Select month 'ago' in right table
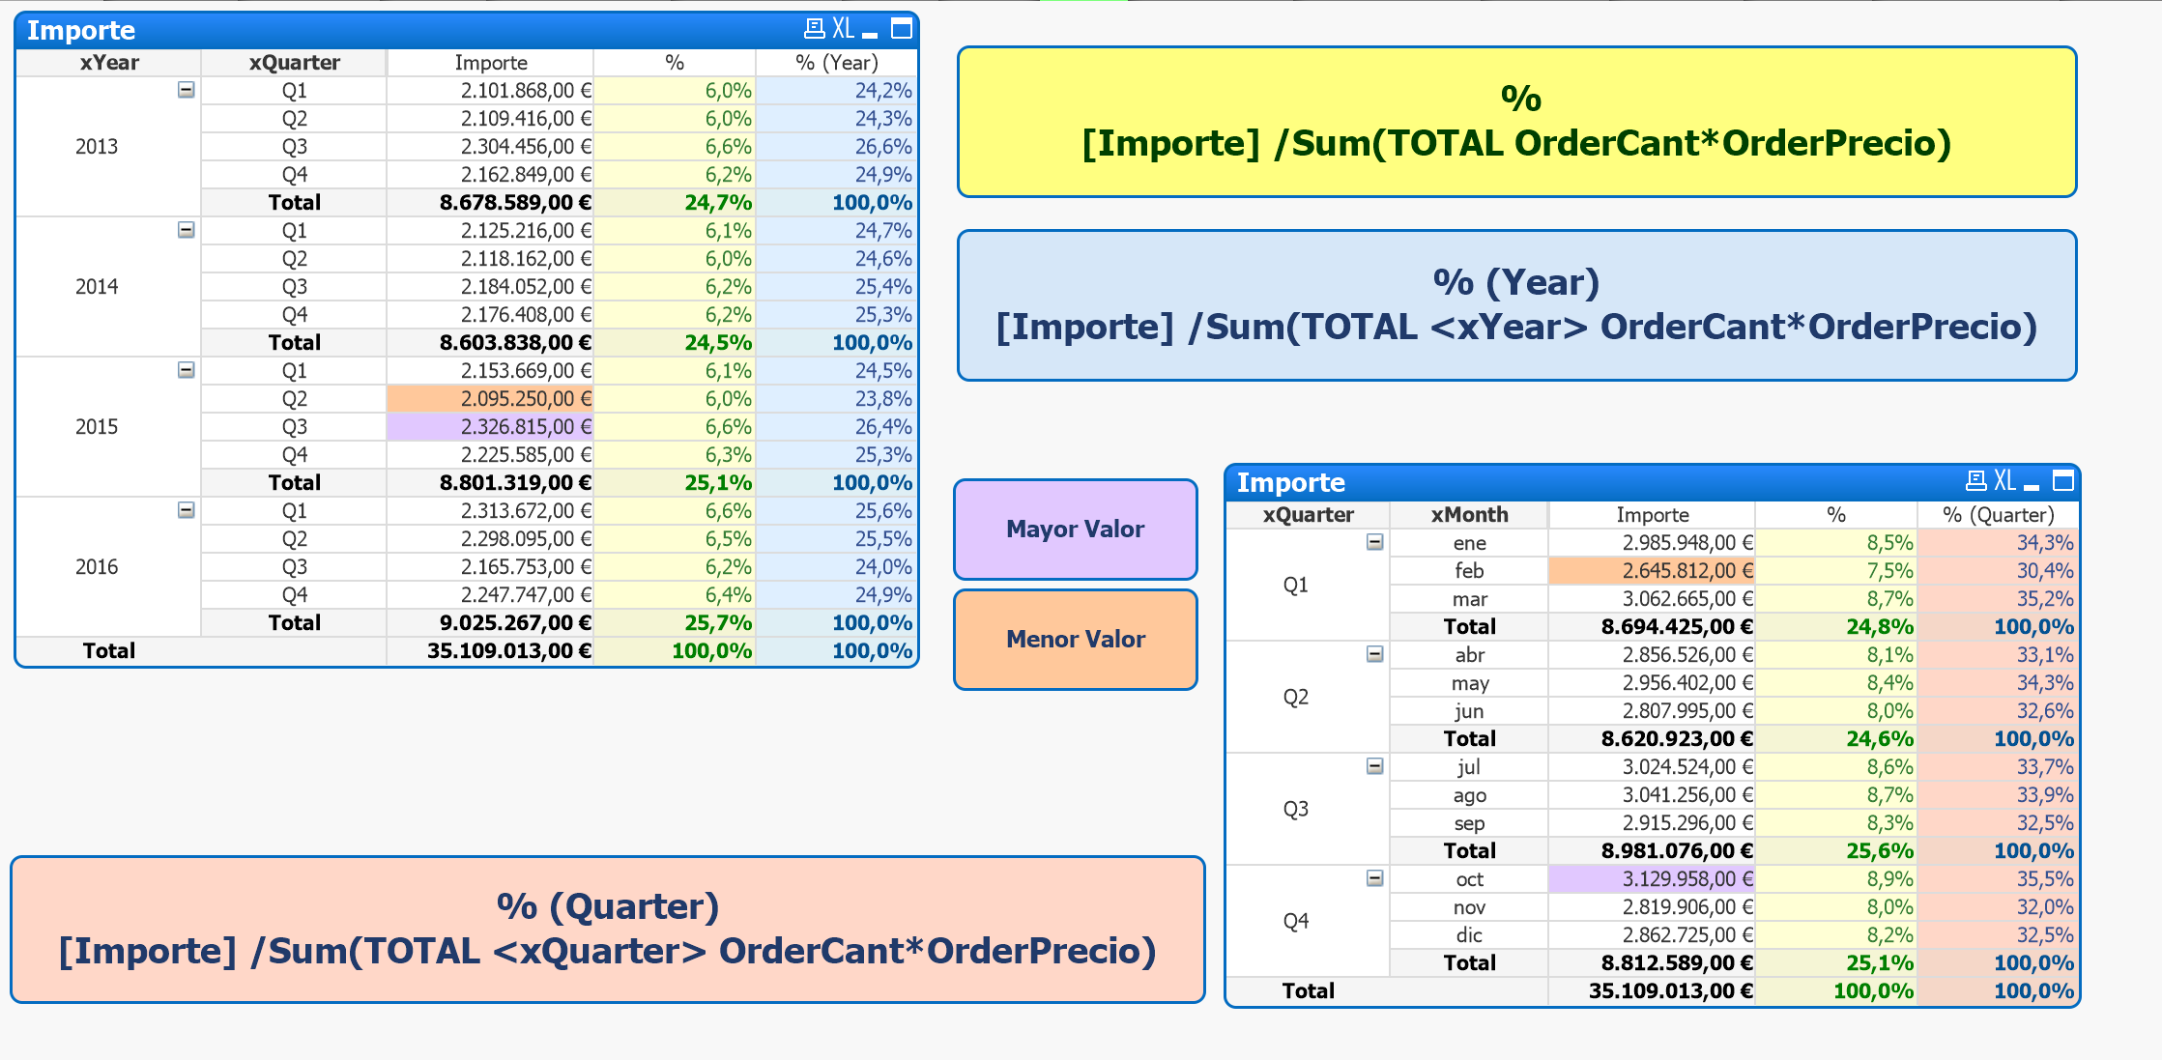The height and width of the screenshot is (1060, 2162). point(1469,795)
